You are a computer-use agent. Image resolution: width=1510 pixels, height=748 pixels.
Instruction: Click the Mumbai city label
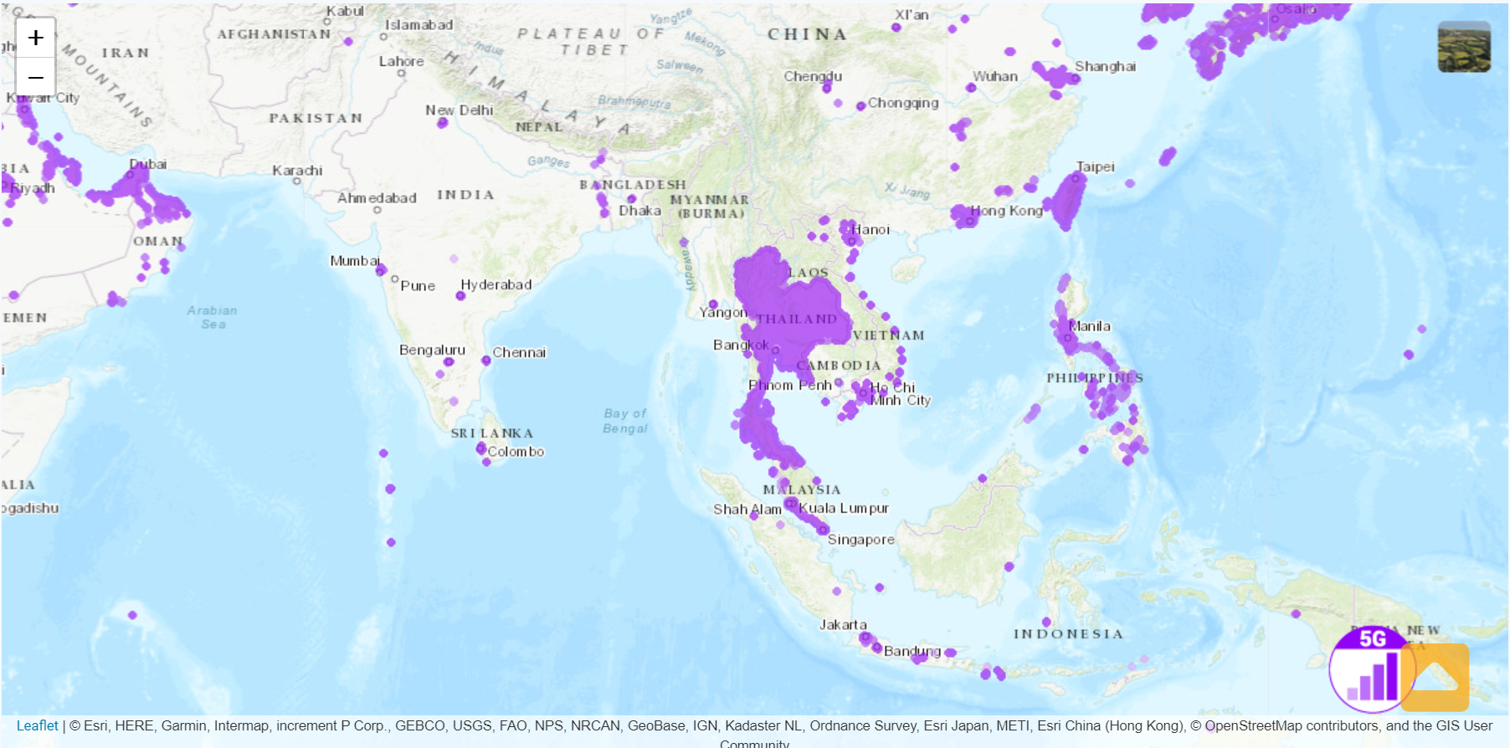click(355, 261)
